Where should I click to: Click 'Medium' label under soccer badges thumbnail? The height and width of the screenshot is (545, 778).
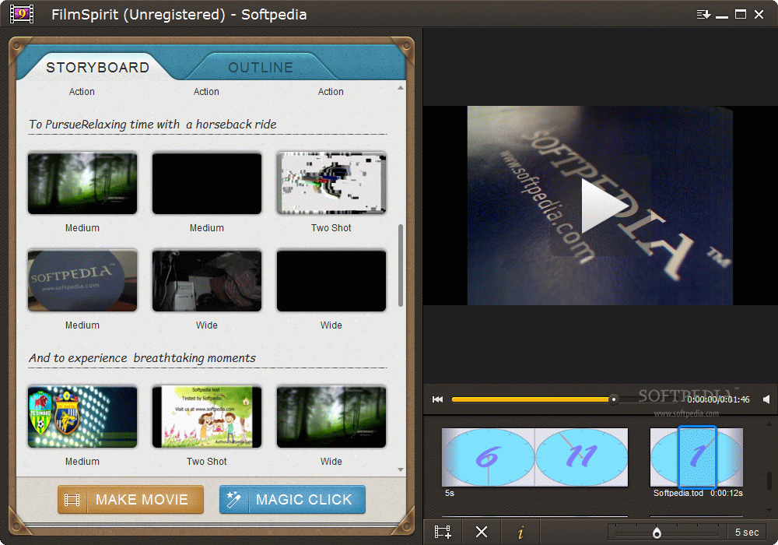click(x=82, y=462)
